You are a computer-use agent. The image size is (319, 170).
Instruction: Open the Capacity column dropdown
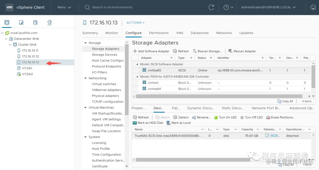pyautogui.click(x=258, y=129)
